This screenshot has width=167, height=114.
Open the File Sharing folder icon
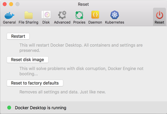[28, 15]
